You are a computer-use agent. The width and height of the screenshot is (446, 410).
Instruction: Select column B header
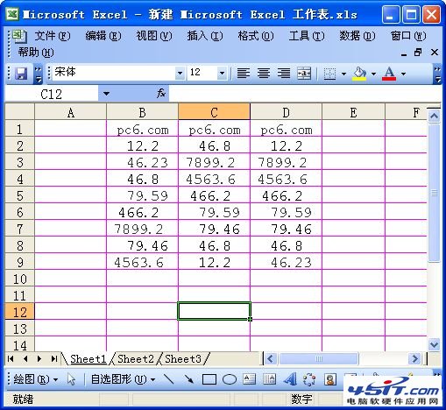[x=142, y=111]
